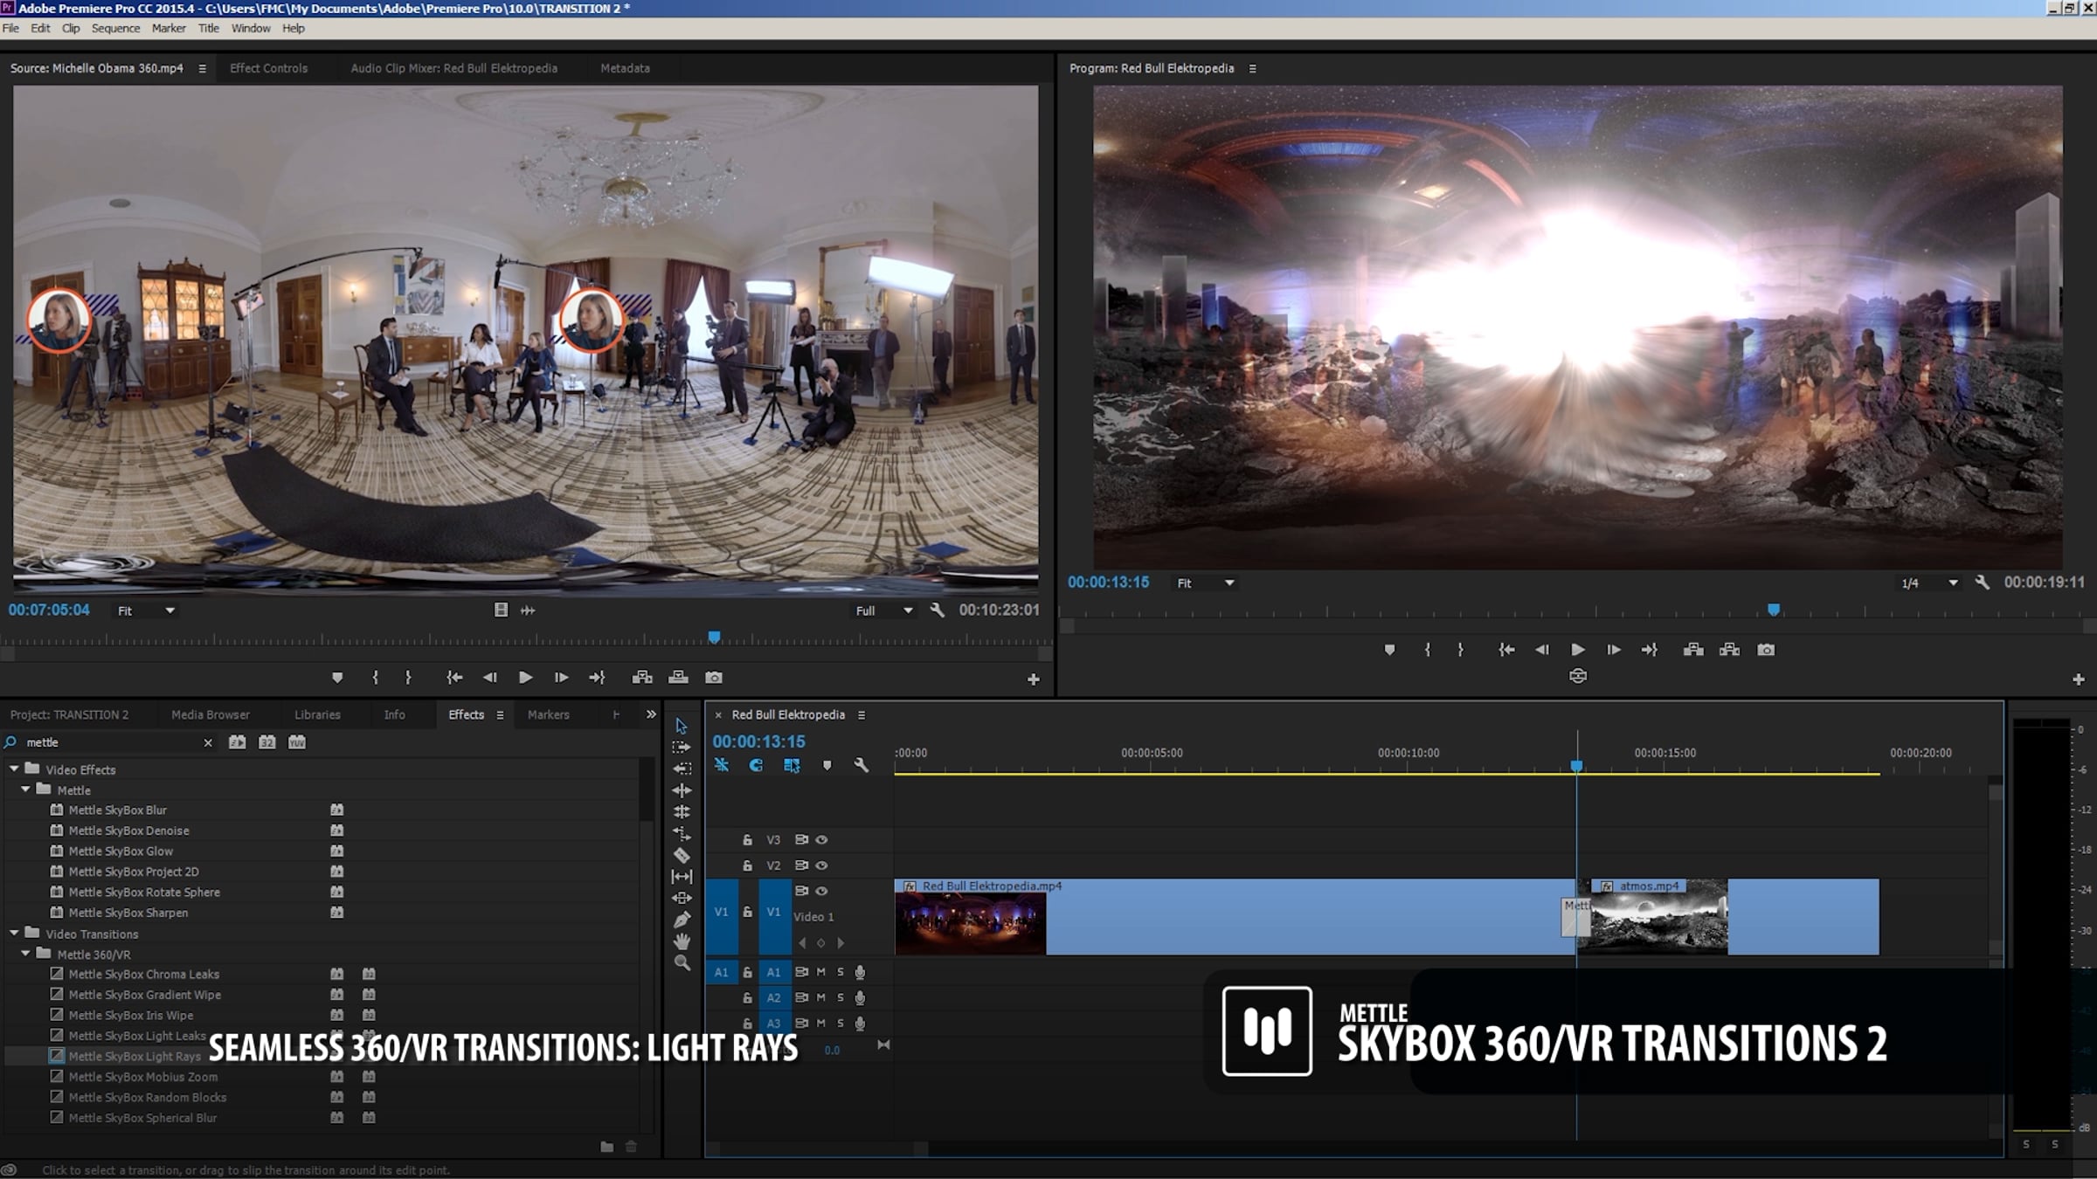Show hidden panel tabs overflow chevron
Screen dimensions: 2097x1179
651,714
